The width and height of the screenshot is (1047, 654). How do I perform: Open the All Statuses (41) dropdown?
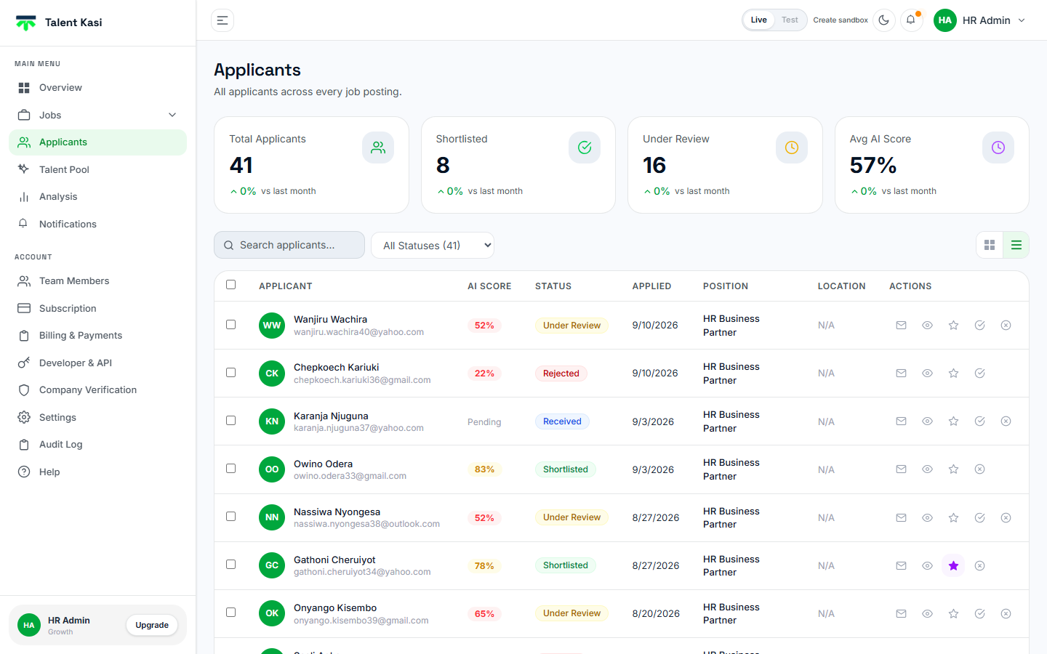point(433,246)
